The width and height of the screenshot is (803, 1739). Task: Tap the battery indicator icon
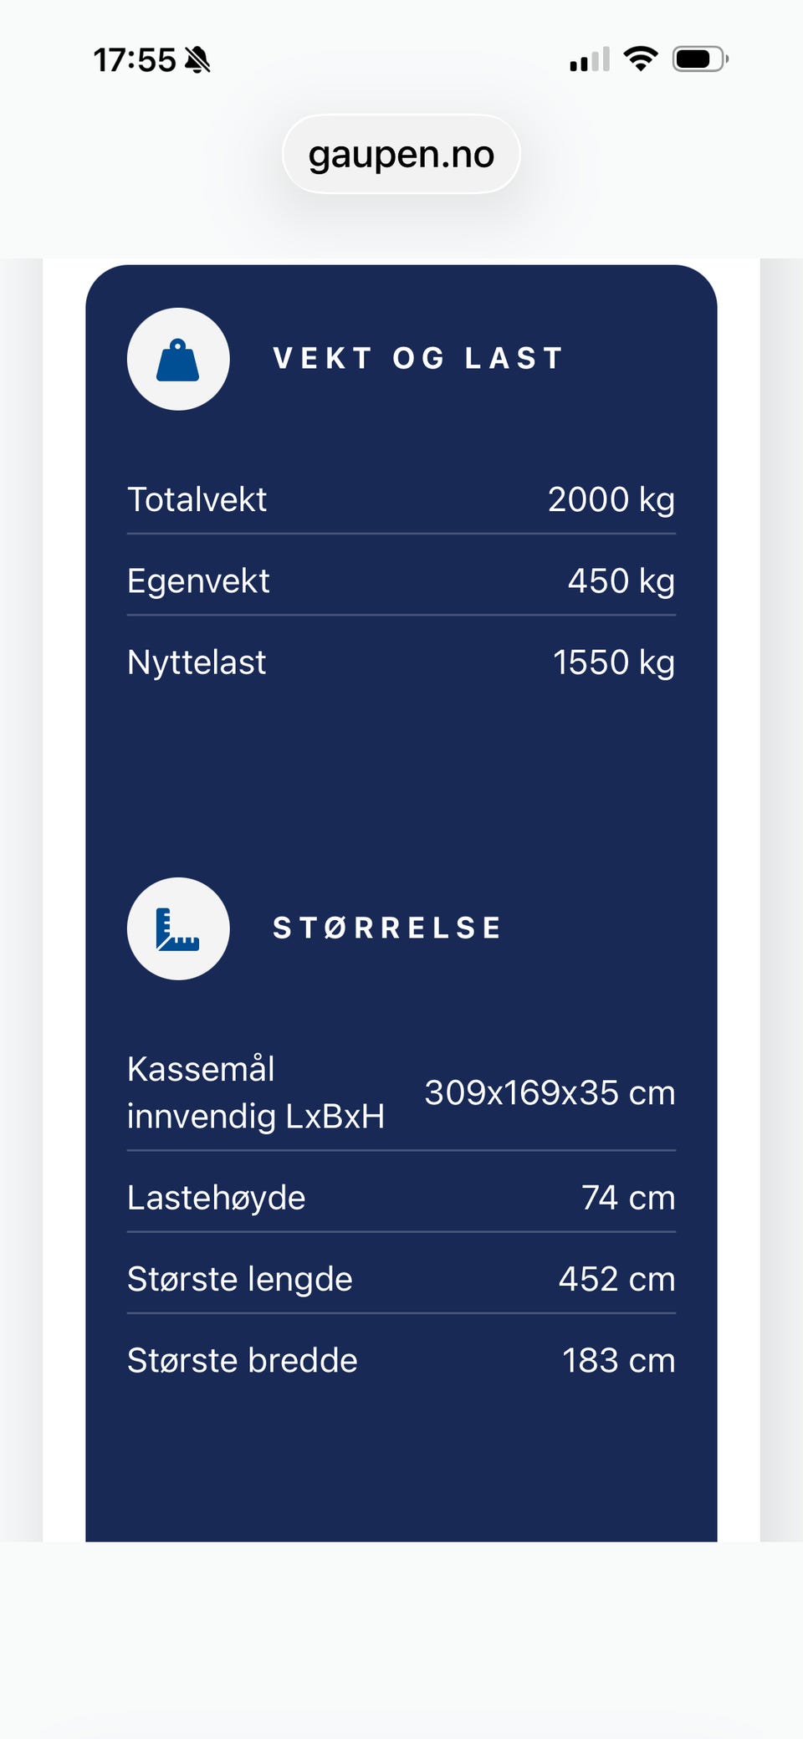point(700,59)
